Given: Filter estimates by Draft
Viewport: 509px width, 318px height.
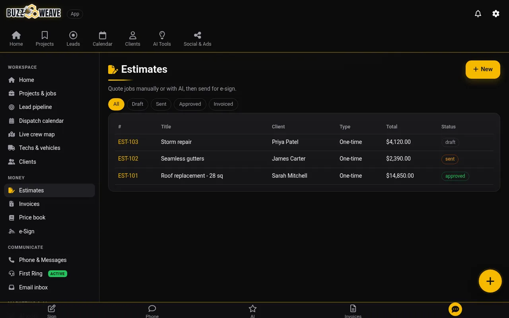Looking at the screenshot, I should [138, 104].
